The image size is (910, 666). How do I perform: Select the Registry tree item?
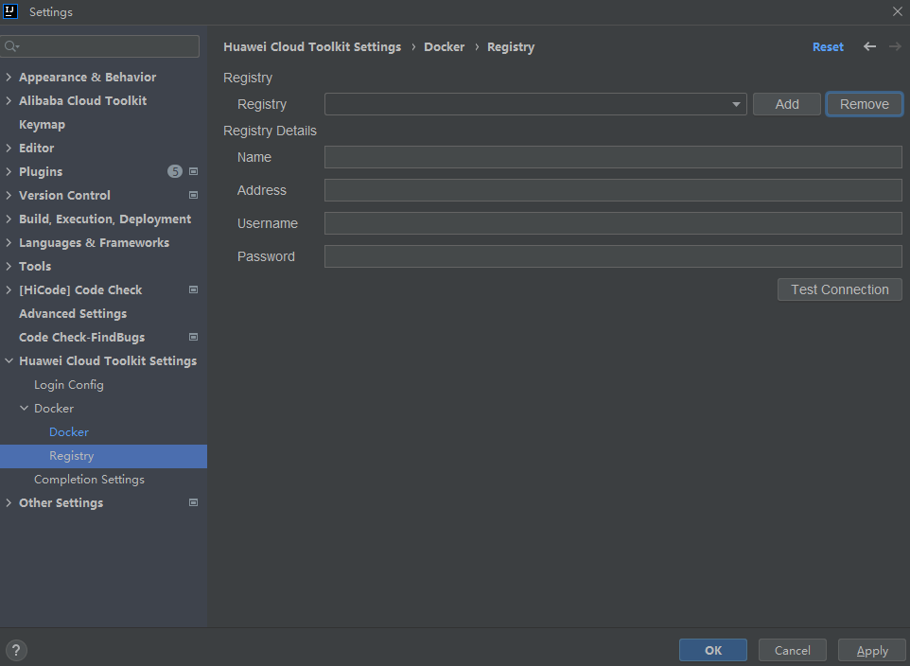pos(103,456)
